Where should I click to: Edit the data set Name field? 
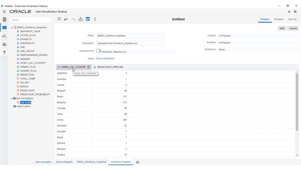pyautogui.click(x=130, y=36)
